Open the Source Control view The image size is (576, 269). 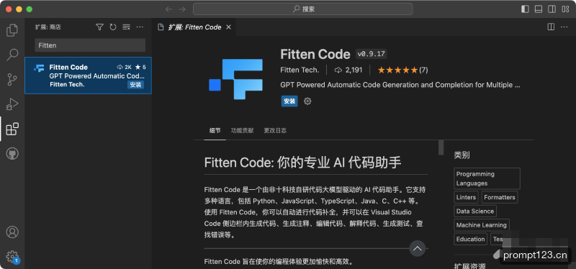pos(12,79)
